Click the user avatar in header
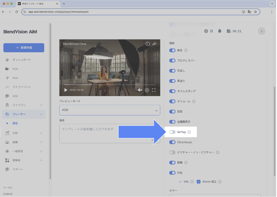 click(x=262, y=31)
